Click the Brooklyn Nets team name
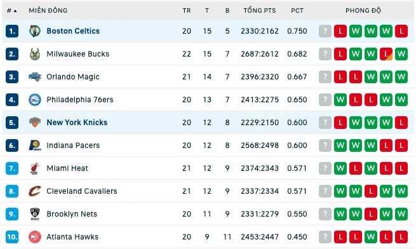Viewport: 416px width, 249px height. 72,214
